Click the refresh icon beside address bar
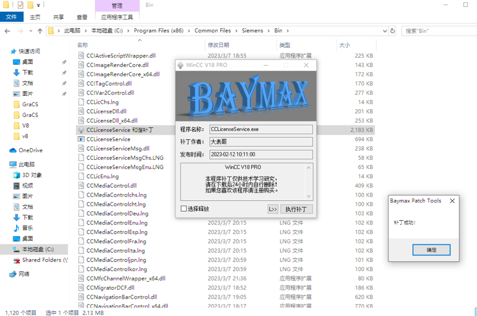Viewport: 477px width, 316px height. [393, 31]
